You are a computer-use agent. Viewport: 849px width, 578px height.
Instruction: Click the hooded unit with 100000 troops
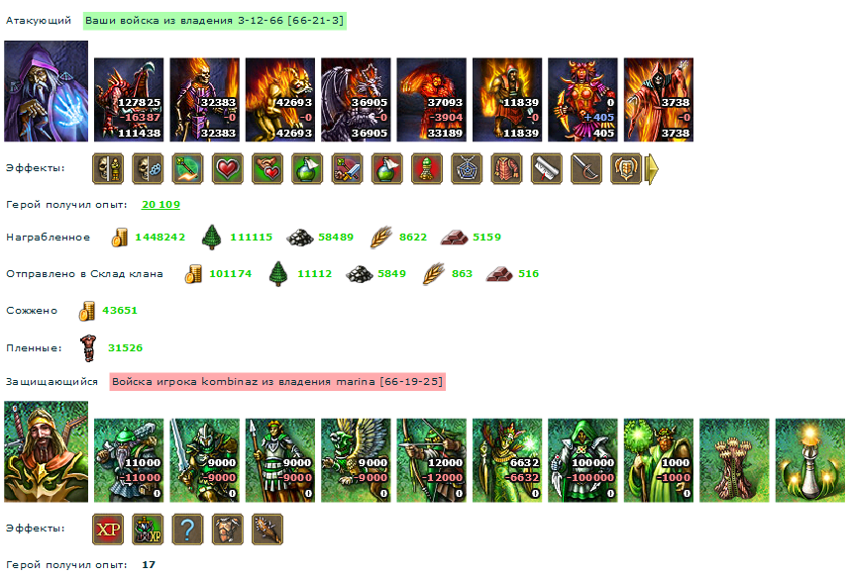(583, 460)
